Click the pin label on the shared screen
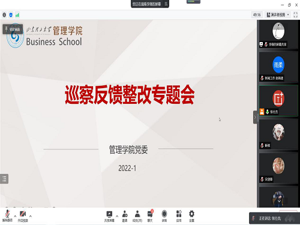 (13, 29)
